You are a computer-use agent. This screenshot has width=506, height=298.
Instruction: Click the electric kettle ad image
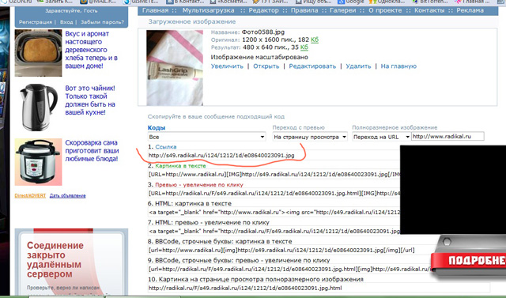pos(38,108)
